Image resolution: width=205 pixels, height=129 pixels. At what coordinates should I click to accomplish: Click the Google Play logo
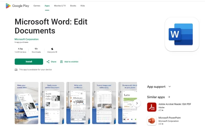[x=17, y=6]
